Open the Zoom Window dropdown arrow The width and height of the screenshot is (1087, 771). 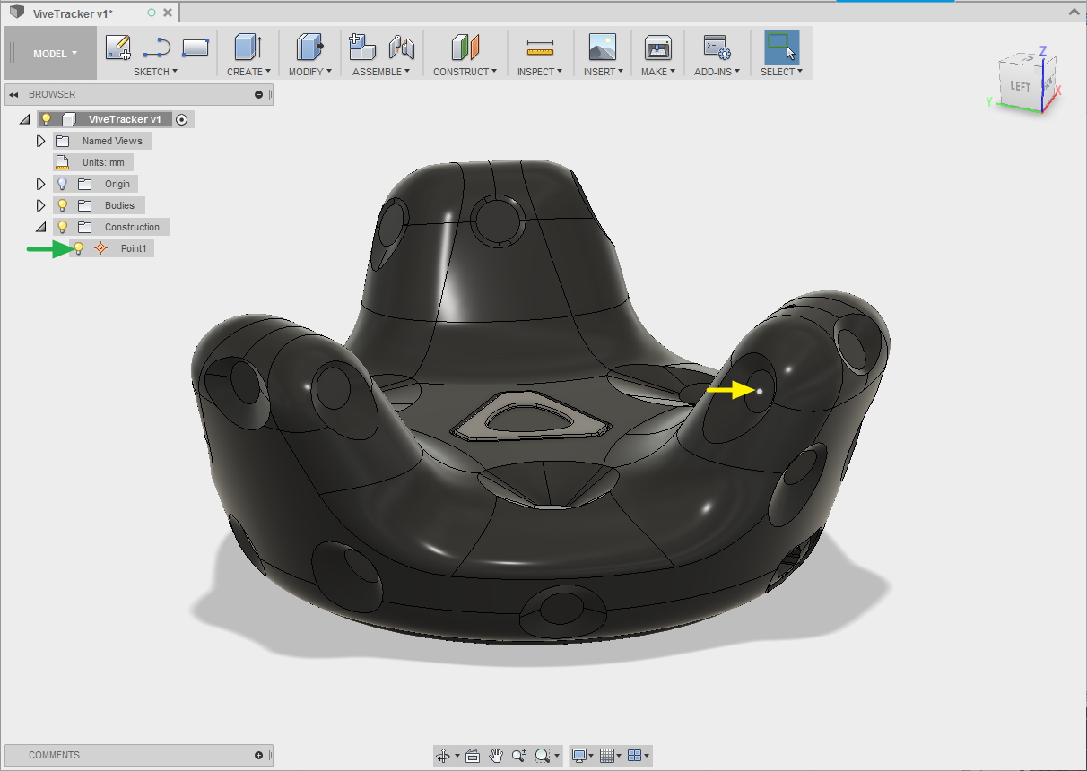tap(555, 756)
